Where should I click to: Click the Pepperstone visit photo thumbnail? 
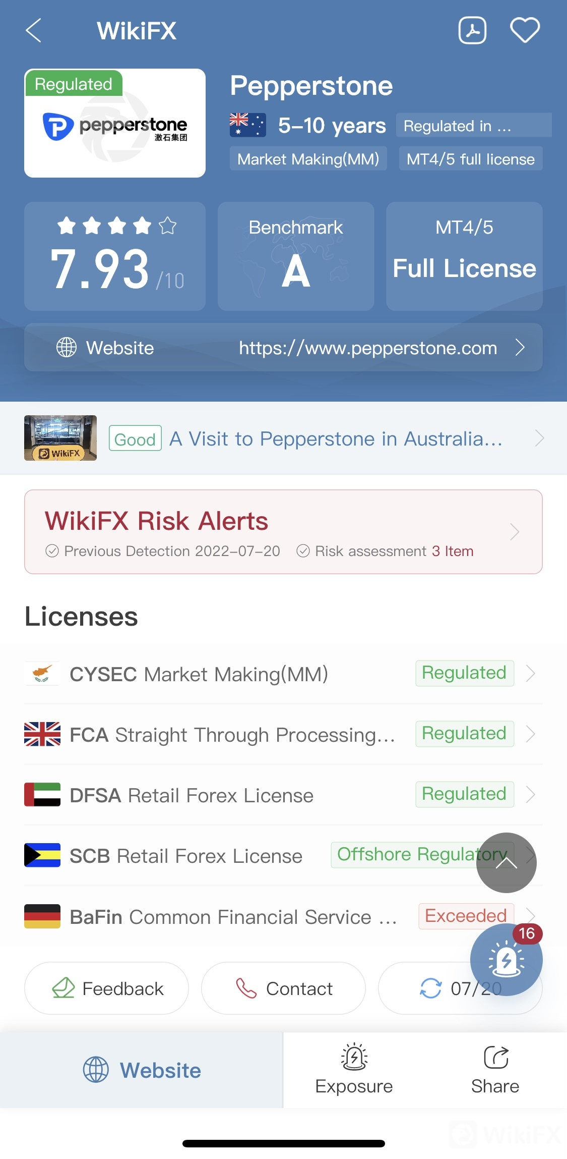[x=60, y=438]
